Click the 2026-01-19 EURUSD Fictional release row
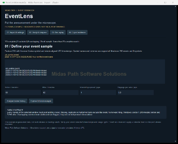Screen dimensions: 178x144 (x=26, y=75)
